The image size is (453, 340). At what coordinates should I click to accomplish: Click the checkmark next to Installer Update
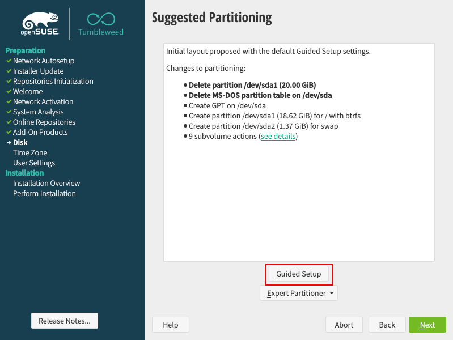9,71
